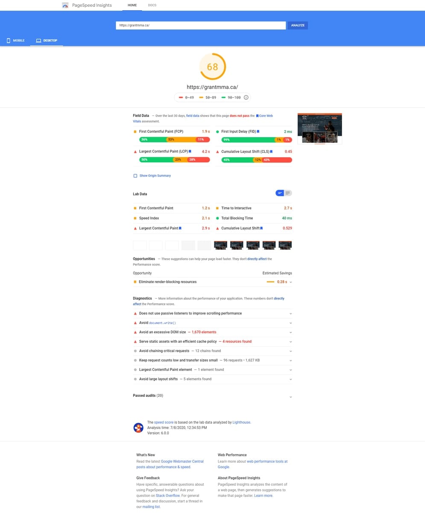This screenshot has width=425, height=531.
Task: Click the URL input field
Action: tap(200, 25)
